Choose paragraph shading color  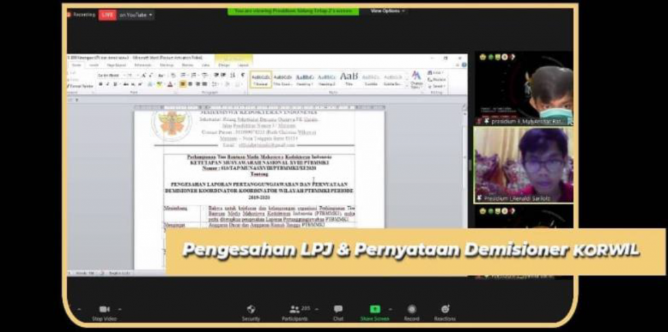tap(228, 84)
